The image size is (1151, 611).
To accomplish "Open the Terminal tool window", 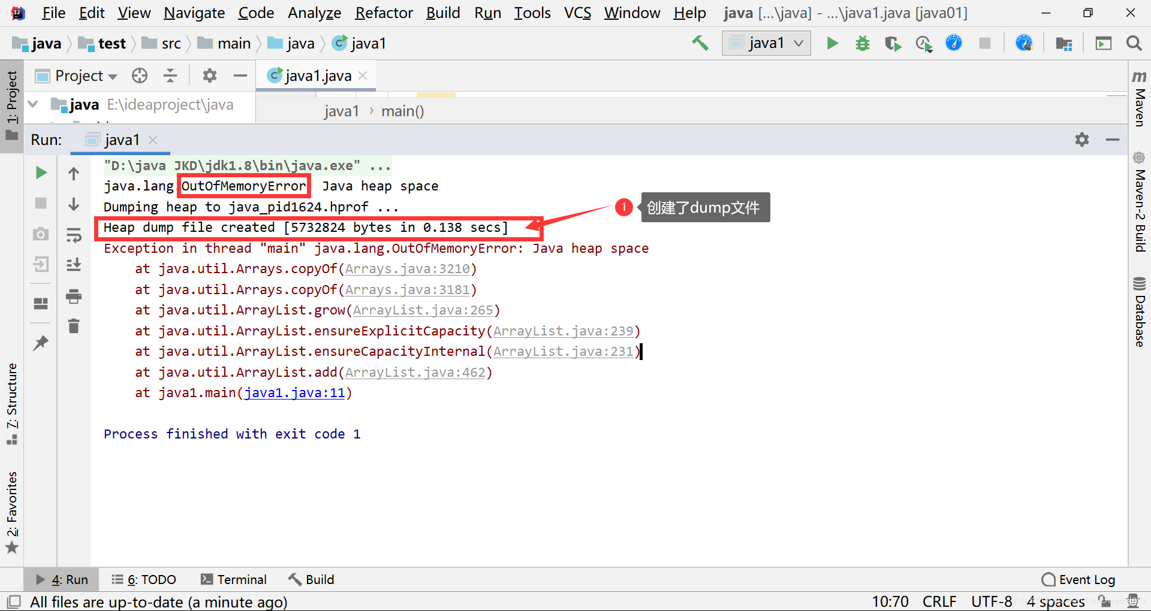I will click(234, 579).
